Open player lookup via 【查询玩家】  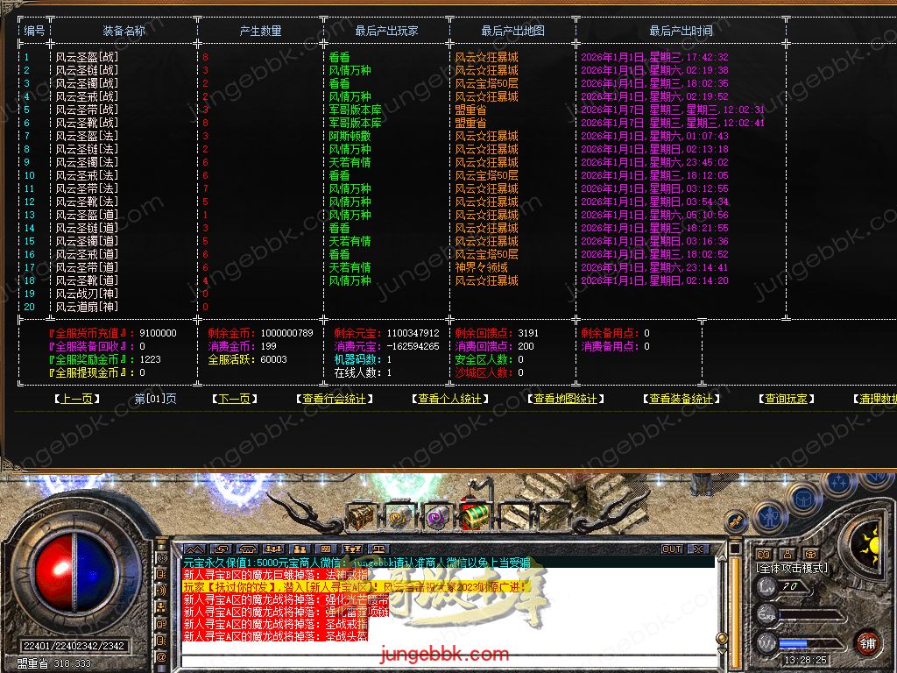click(786, 399)
